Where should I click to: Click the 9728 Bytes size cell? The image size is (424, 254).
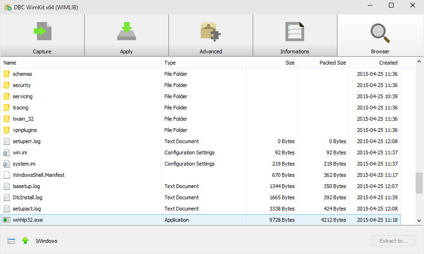pyautogui.click(x=282, y=220)
